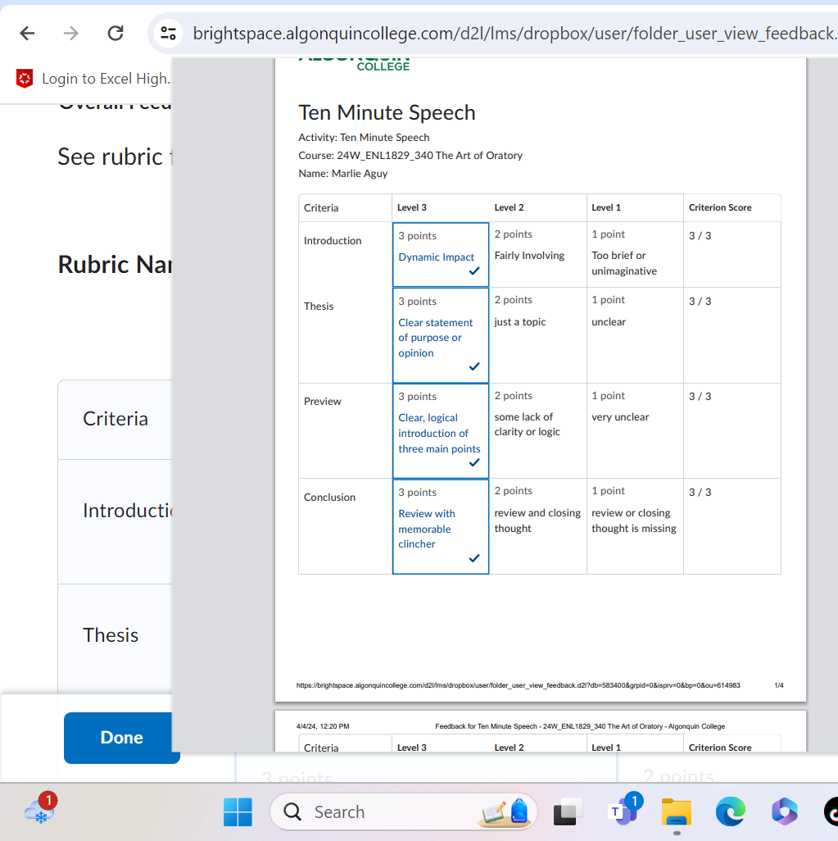Click 'Level 1' column header on first page

606,207
